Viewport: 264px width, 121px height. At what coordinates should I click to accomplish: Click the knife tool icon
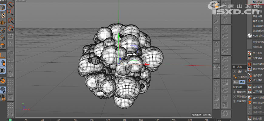click(216, 21)
